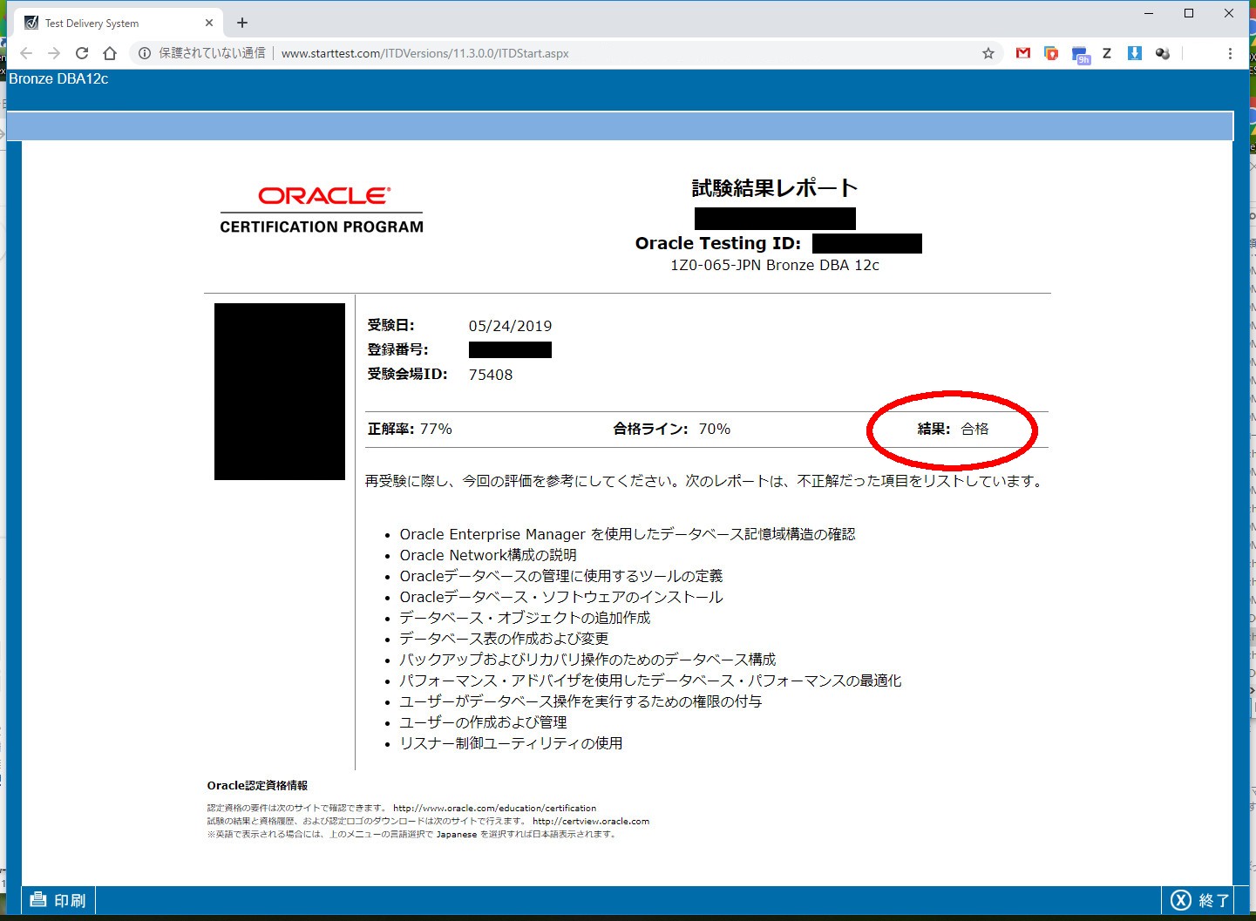
Task: Click the exam date 05/24/2019
Action: [x=510, y=326]
